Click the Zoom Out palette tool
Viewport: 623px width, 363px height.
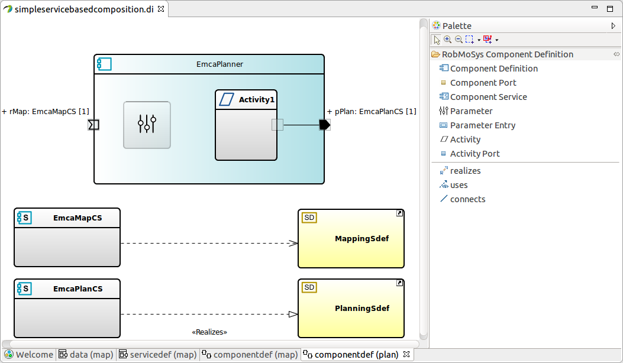[x=459, y=40]
